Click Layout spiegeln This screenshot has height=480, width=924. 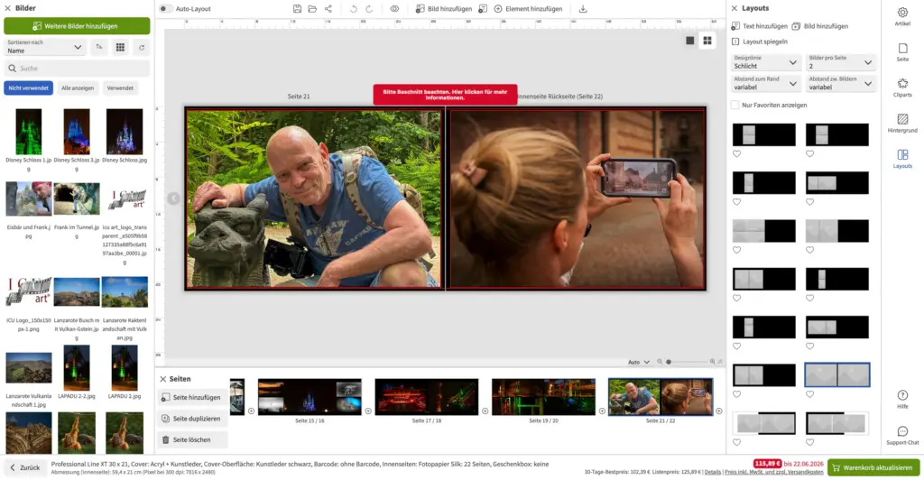pyautogui.click(x=760, y=42)
